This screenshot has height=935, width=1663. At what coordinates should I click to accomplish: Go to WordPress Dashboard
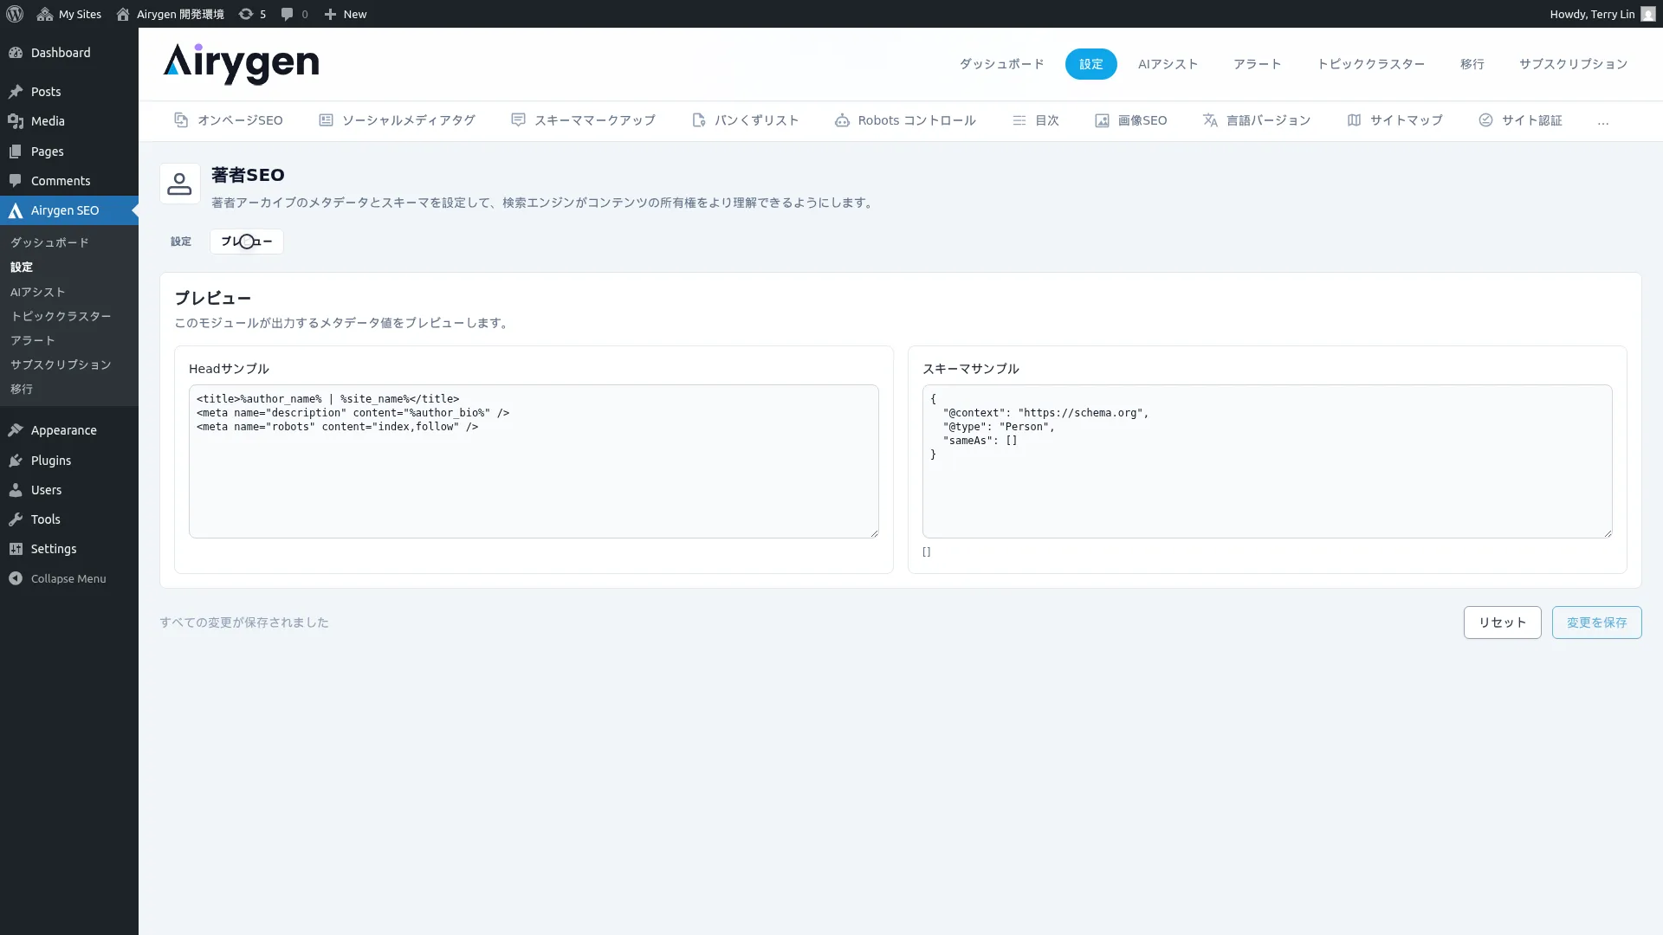point(69,53)
